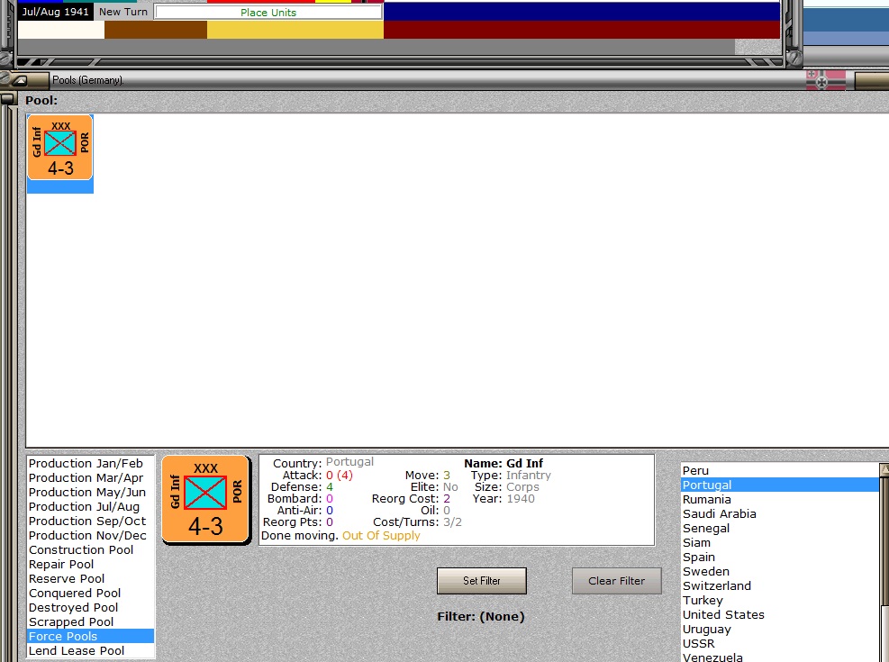Click the Pools (Germany) title text
Image resolution: width=889 pixels, height=662 pixels.
[88, 80]
